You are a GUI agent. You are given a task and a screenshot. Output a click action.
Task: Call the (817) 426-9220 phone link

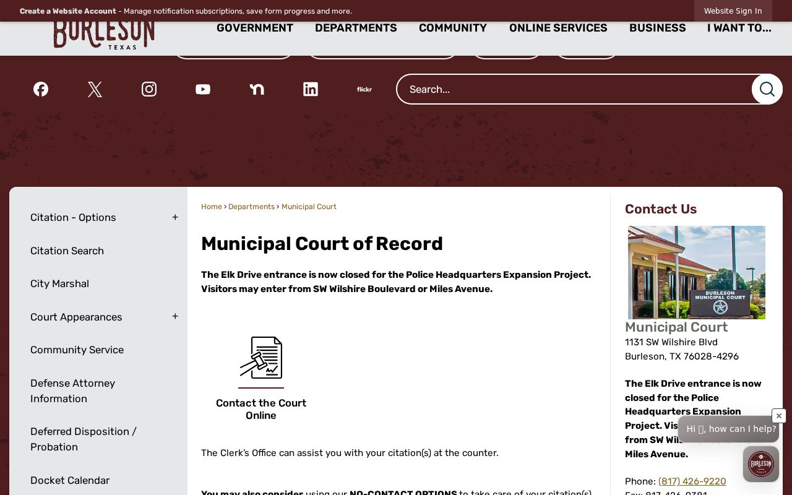click(692, 481)
